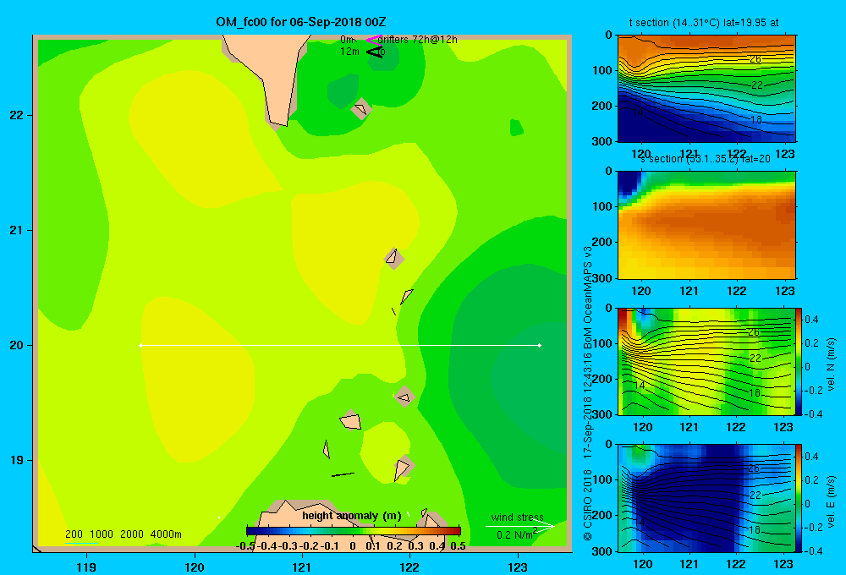Click latitude label 21 on main map axis
Viewport: 846px width, 575px height.
point(17,230)
